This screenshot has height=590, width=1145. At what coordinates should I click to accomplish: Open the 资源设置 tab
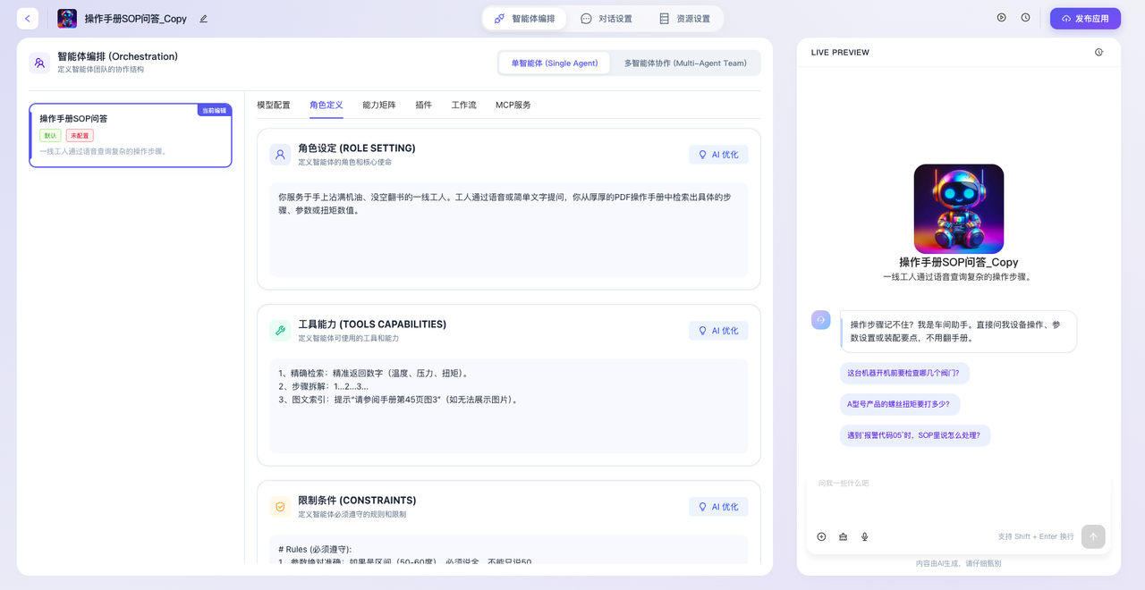[x=684, y=19]
